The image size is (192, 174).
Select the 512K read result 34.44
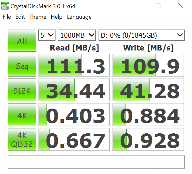click(74, 90)
